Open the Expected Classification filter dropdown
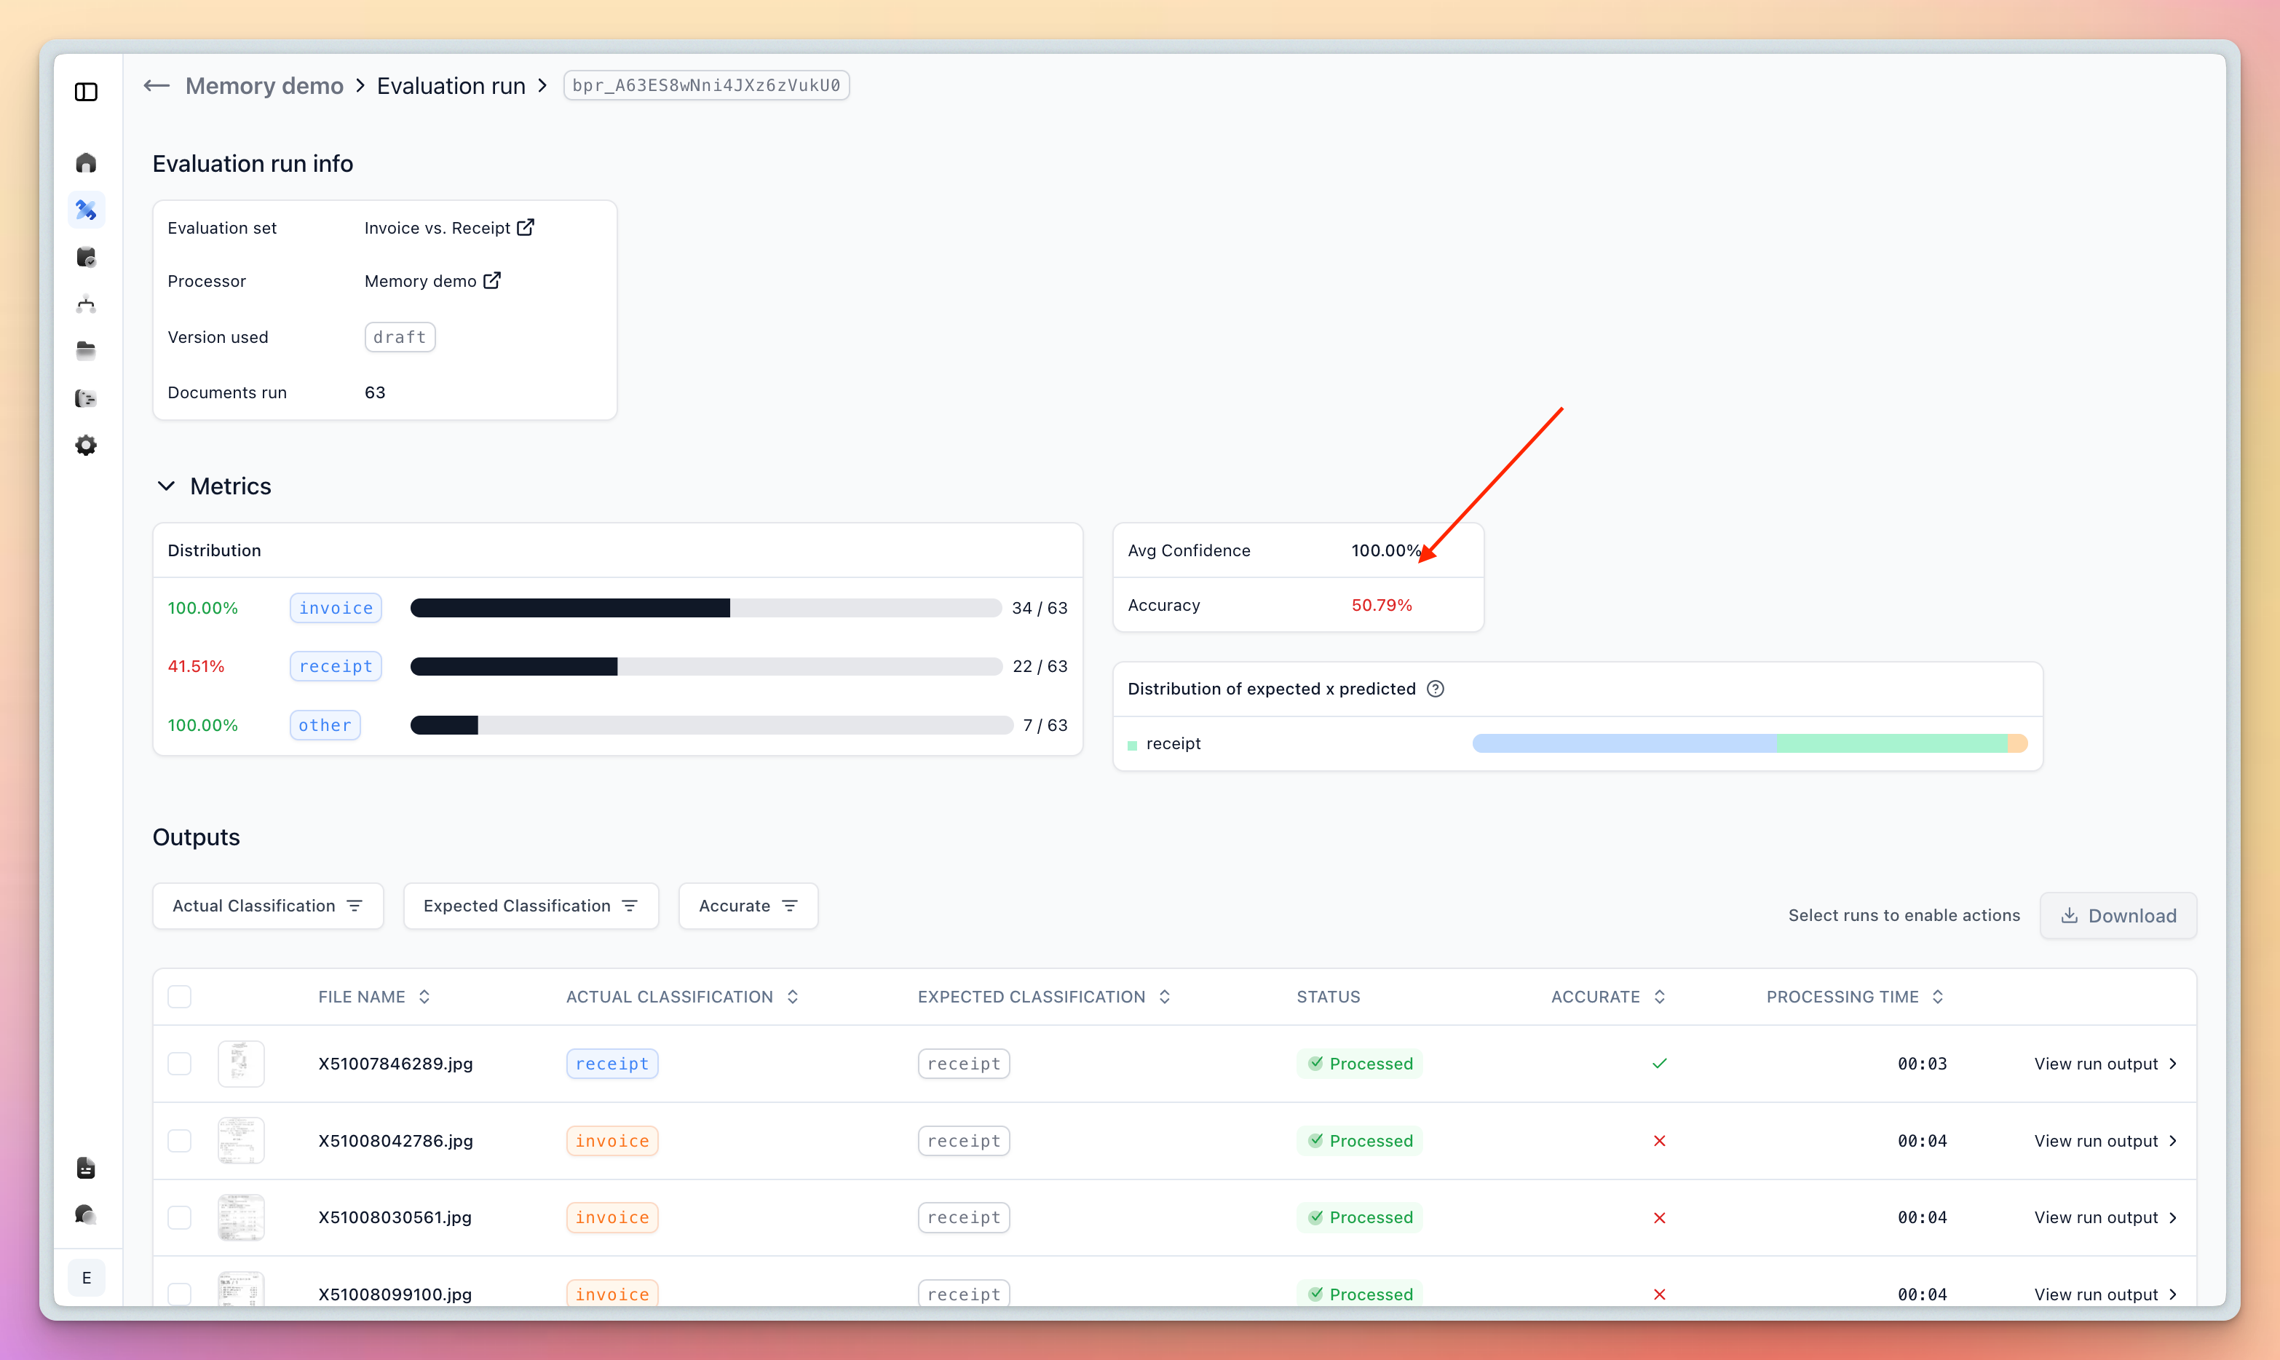The height and width of the screenshot is (1360, 2280). [531, 906]
